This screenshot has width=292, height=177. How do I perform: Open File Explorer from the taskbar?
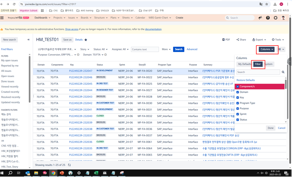36,173
